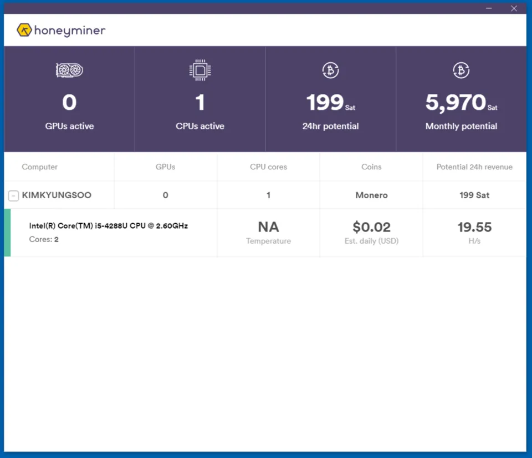Click the Est. daily (USD) label

pos(371,241)
